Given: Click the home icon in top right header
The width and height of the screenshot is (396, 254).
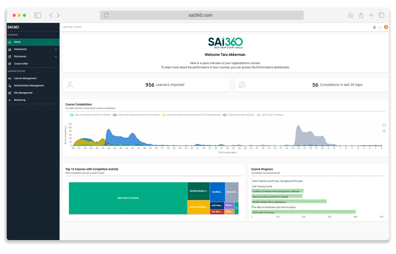Looking at the screenshot, I should point(380,27).
